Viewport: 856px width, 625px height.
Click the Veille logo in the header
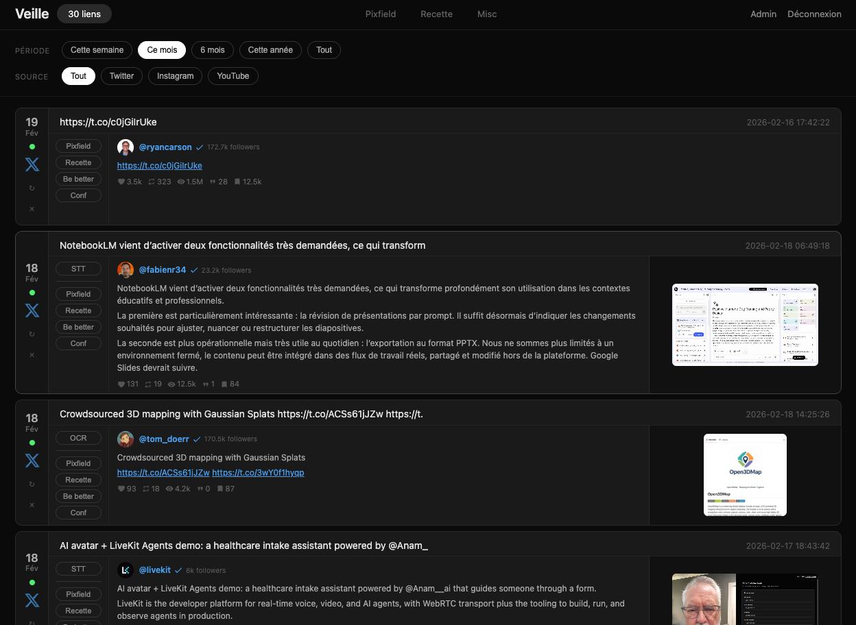point(32,14)
